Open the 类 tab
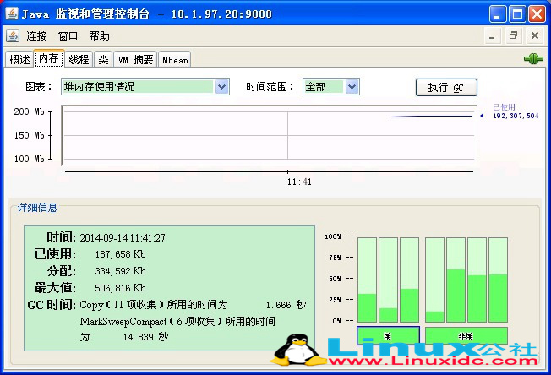551x375 pixels. pos(103,59)
